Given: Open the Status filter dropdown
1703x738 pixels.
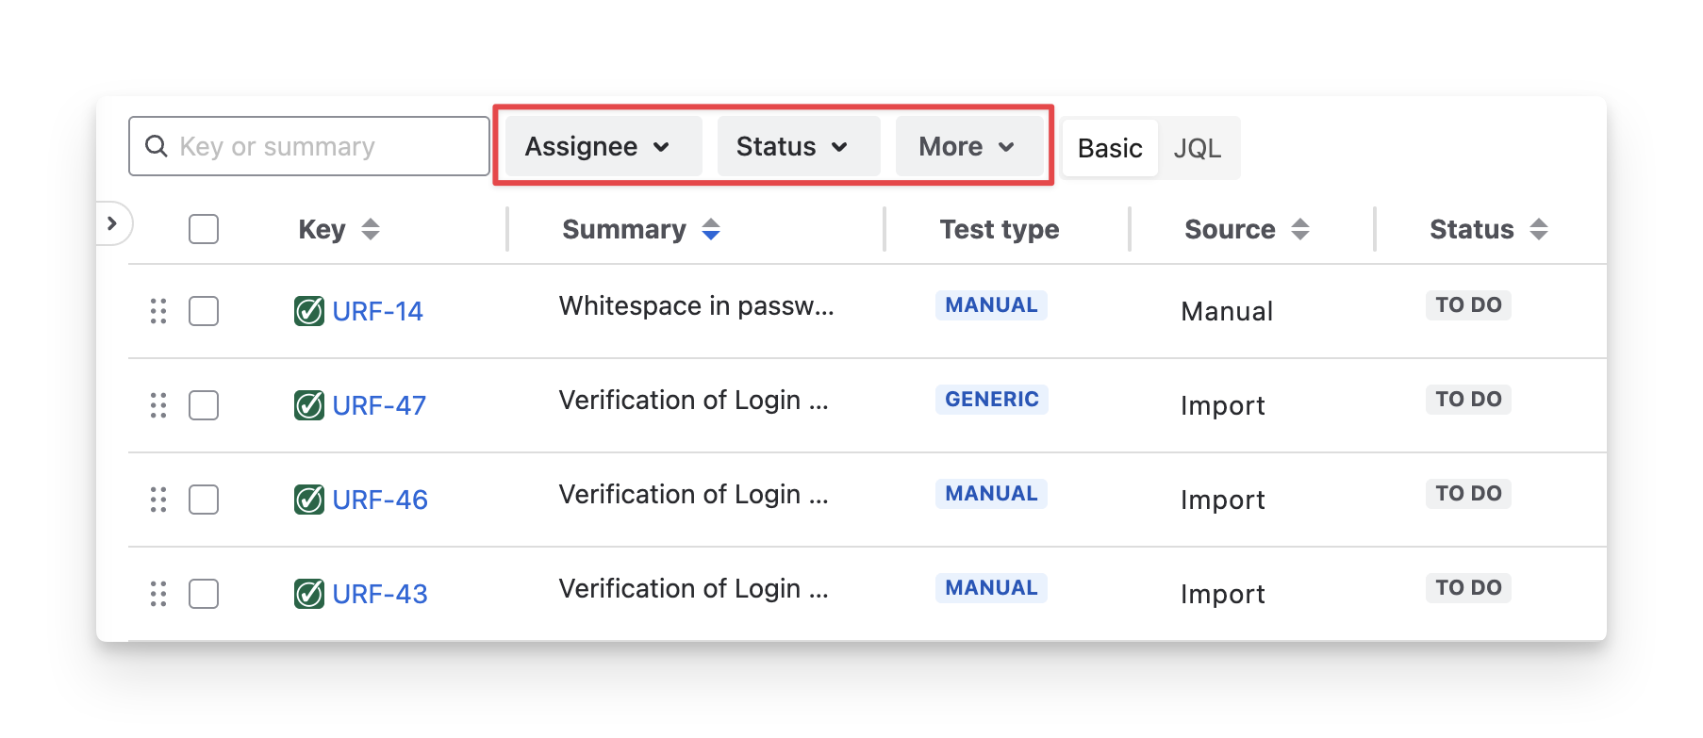Looking at the screenshot, I should click(792, 147).
